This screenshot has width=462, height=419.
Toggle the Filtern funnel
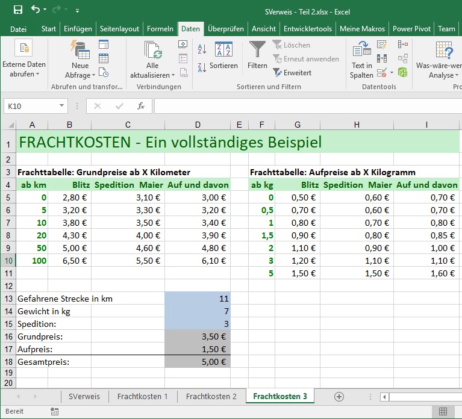(x=257, y=56)
